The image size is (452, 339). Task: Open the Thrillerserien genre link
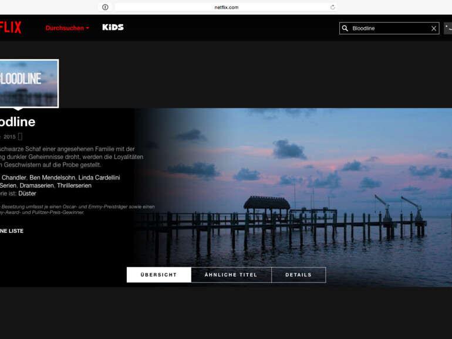[x=74, y=185]
